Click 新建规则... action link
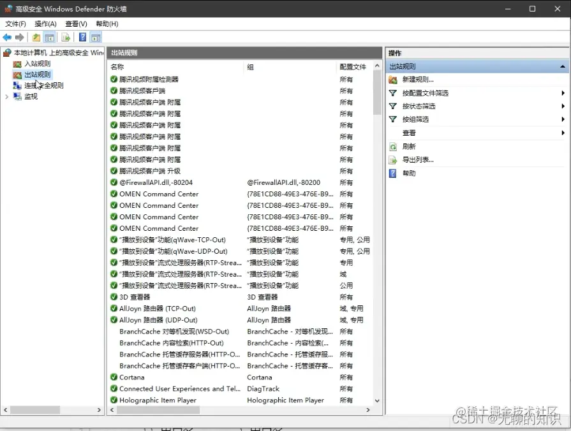The image size is (571, 431). coord(418,80)
